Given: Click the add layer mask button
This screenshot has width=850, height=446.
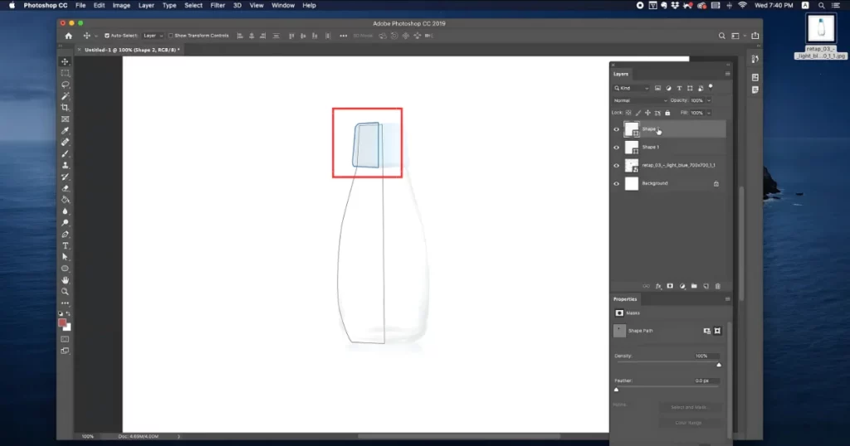Looking at the screenshot, I should tap(670, 286).
